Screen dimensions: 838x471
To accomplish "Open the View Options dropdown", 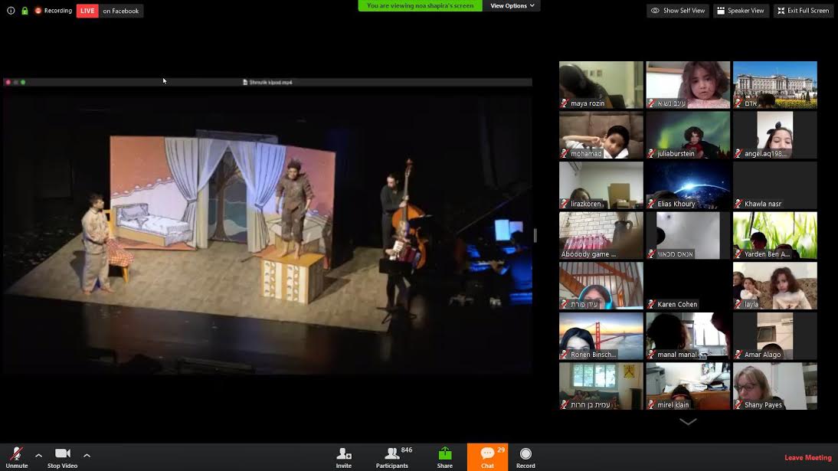I will [x=512, y=6].
